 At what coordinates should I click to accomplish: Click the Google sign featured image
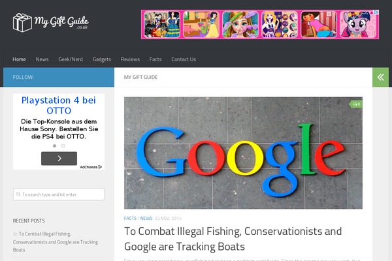(243, 153)
